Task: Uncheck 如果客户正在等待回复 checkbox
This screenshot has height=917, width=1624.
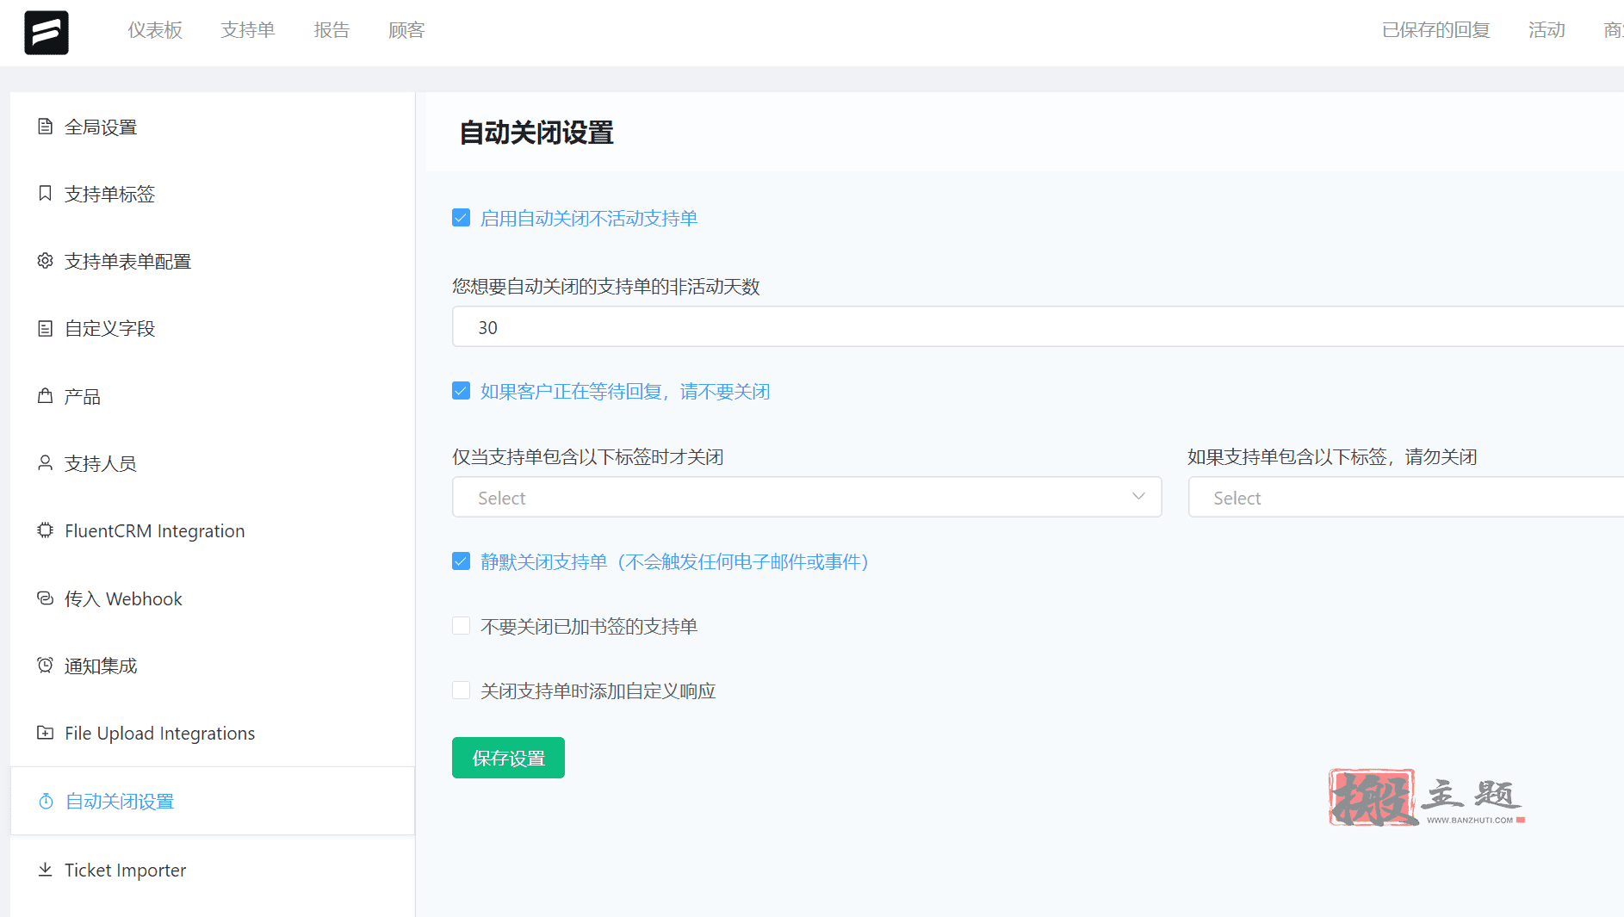Action: 462,391
